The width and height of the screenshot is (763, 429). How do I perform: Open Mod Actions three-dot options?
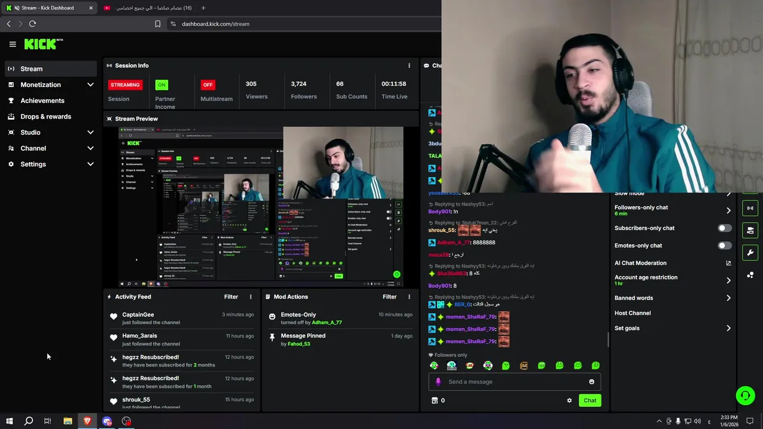click(409, 297)
